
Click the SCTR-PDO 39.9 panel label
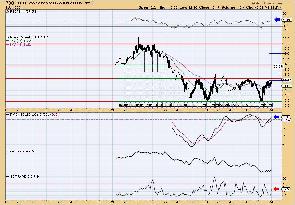25,176
